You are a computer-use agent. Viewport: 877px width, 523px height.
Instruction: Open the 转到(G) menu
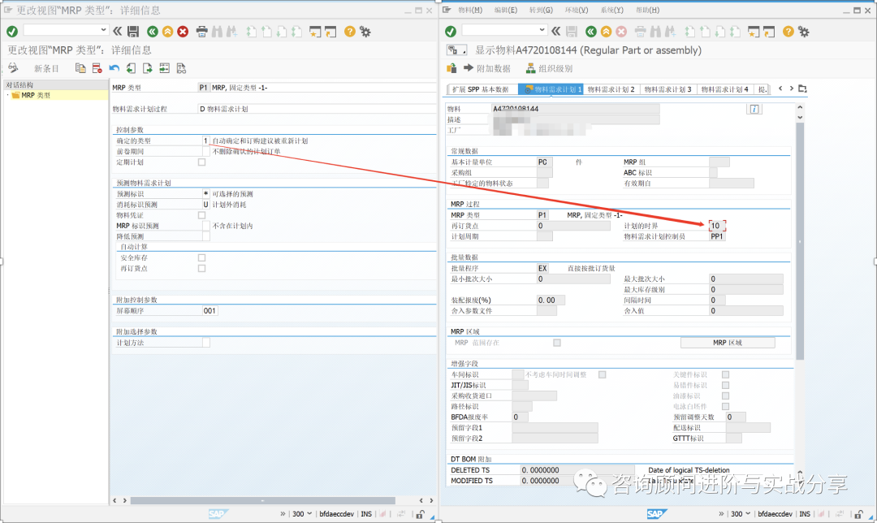[541, 10]
